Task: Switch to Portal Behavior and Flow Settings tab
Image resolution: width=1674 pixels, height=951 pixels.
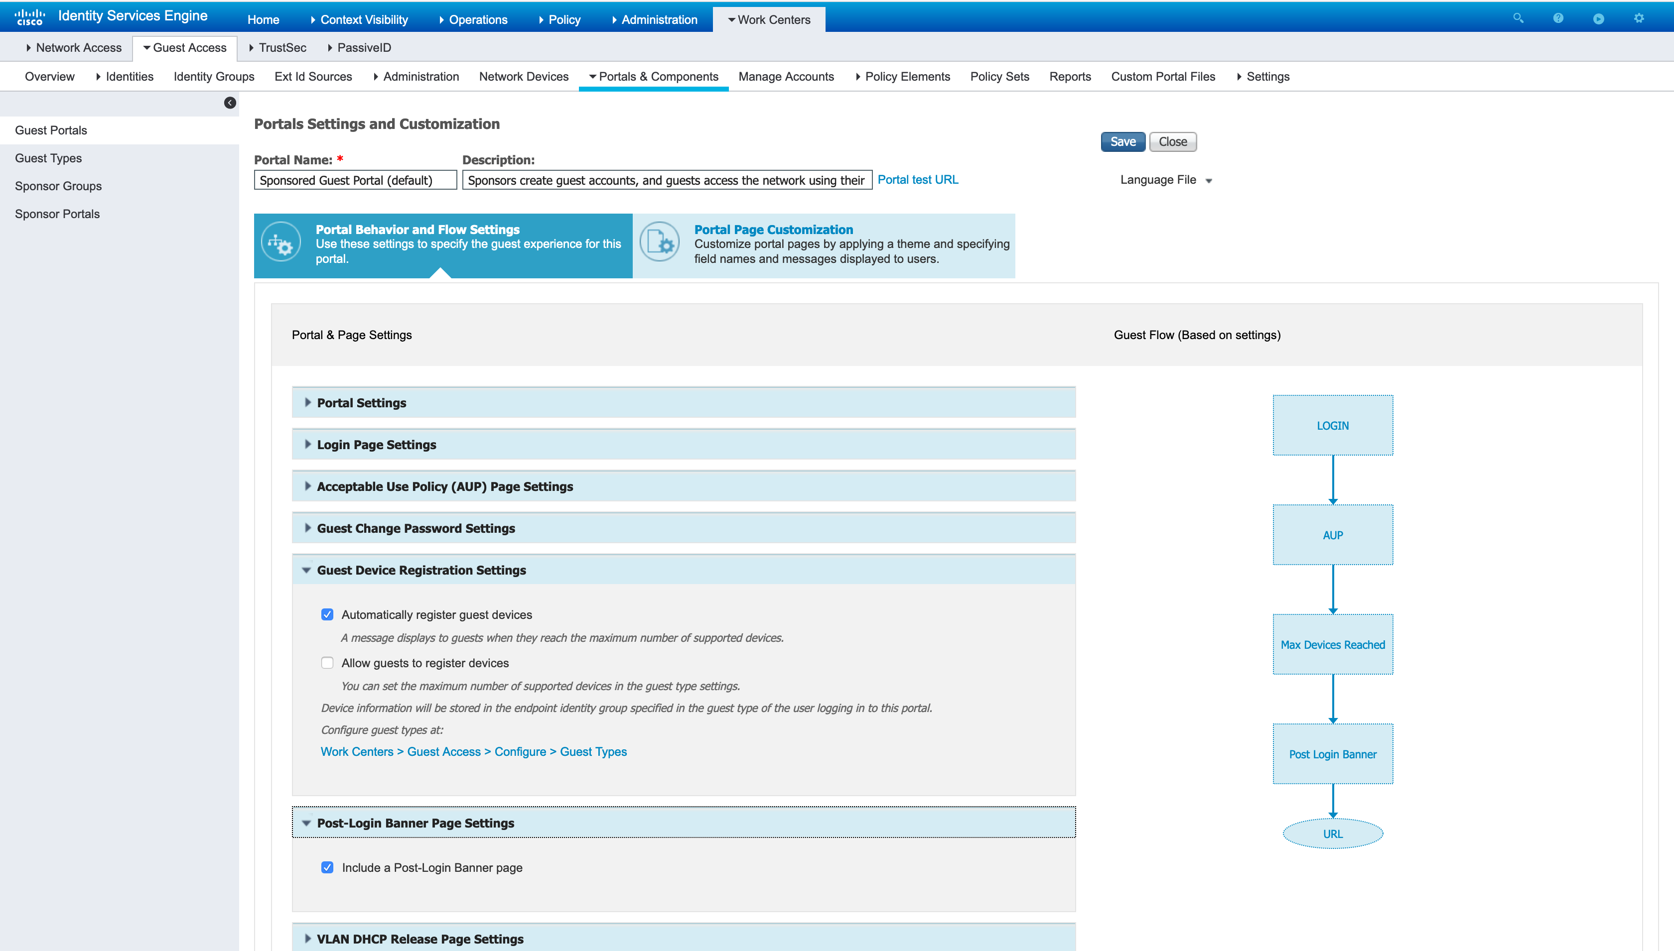Action: click(x=443, y=245)
